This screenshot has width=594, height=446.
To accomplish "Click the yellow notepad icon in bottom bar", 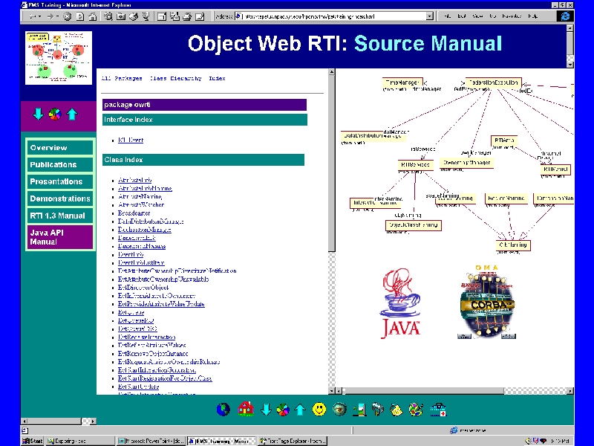I will coord(396,410).
